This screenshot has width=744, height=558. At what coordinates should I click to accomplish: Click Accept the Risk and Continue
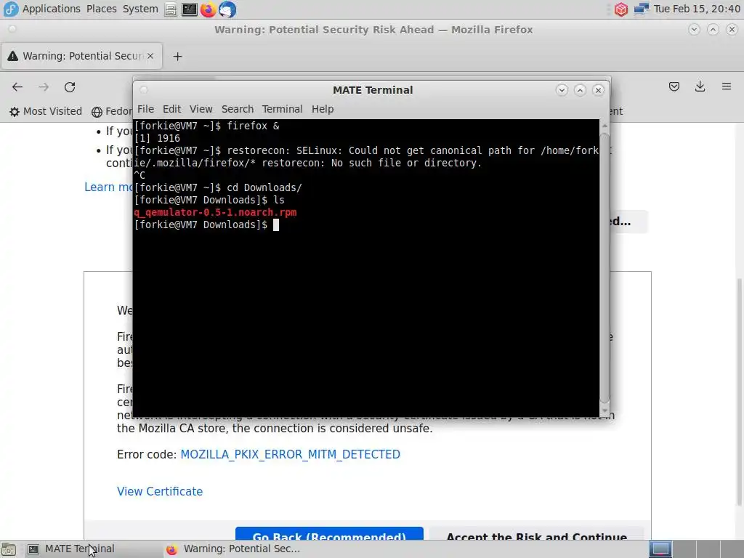pyautogui.click(x=537, y=534)
